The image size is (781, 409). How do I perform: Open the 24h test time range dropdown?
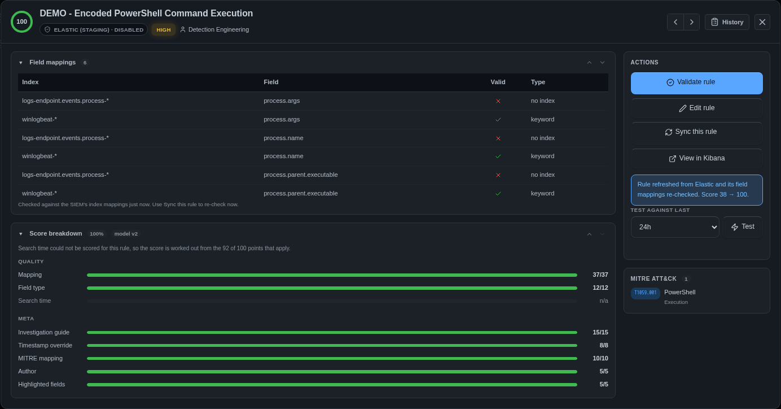(675, 227)
